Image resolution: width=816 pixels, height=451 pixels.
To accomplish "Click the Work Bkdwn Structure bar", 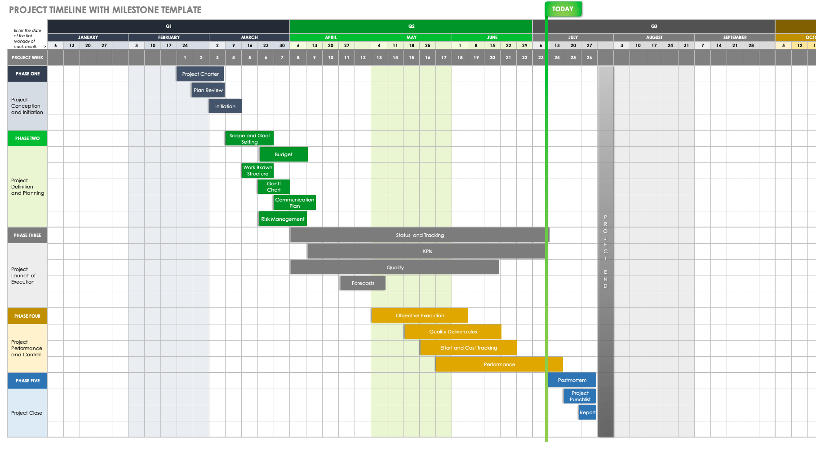I will pos(257,170).
